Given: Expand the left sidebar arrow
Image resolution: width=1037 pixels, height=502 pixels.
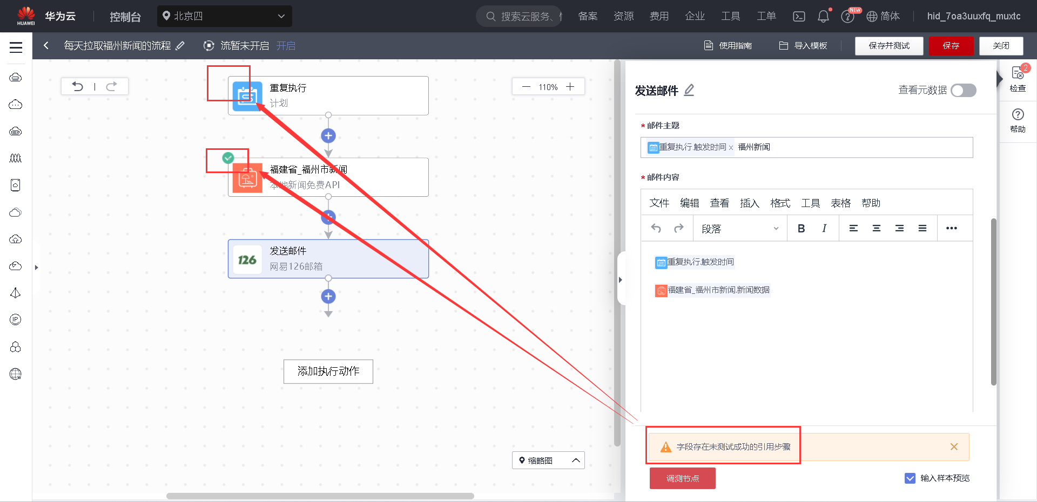Looking at the screenshot, I should (x=36, y=267).
